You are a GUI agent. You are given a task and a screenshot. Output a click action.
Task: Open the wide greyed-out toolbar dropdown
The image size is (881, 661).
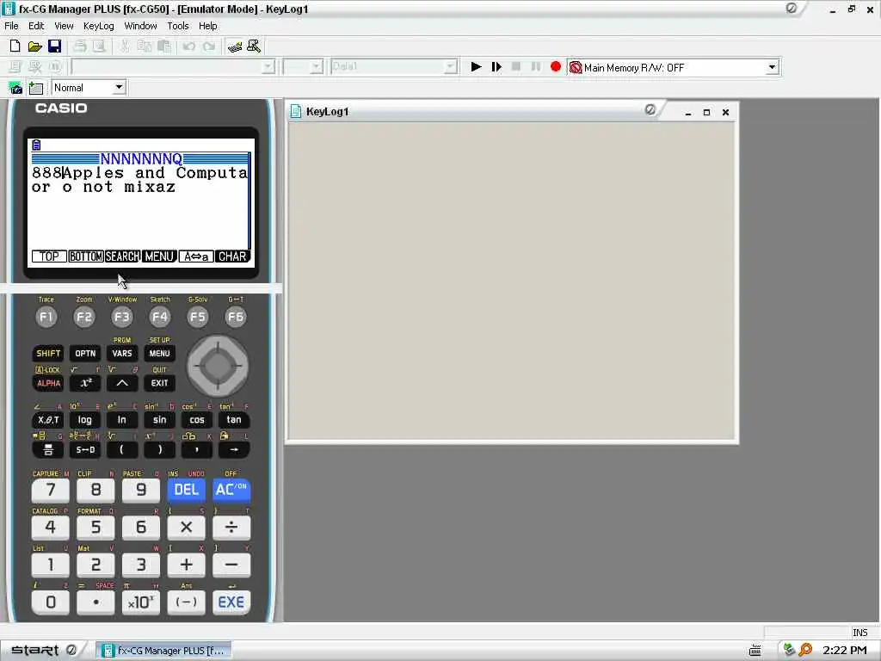point(268,67)
